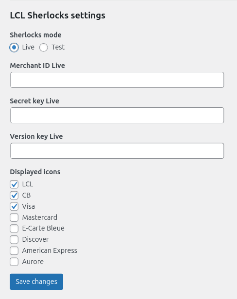The height and width of the screenshot is (299, 237).
Task: Click into Version key Live field
Action: (x=117, y=150)
